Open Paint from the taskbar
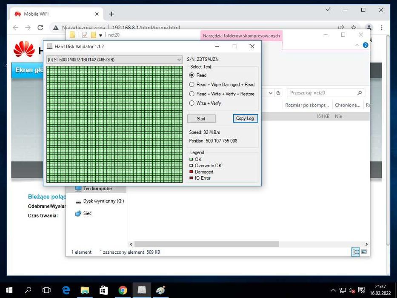The height and width of the screenshot is (298, 397). coord(161,290)
